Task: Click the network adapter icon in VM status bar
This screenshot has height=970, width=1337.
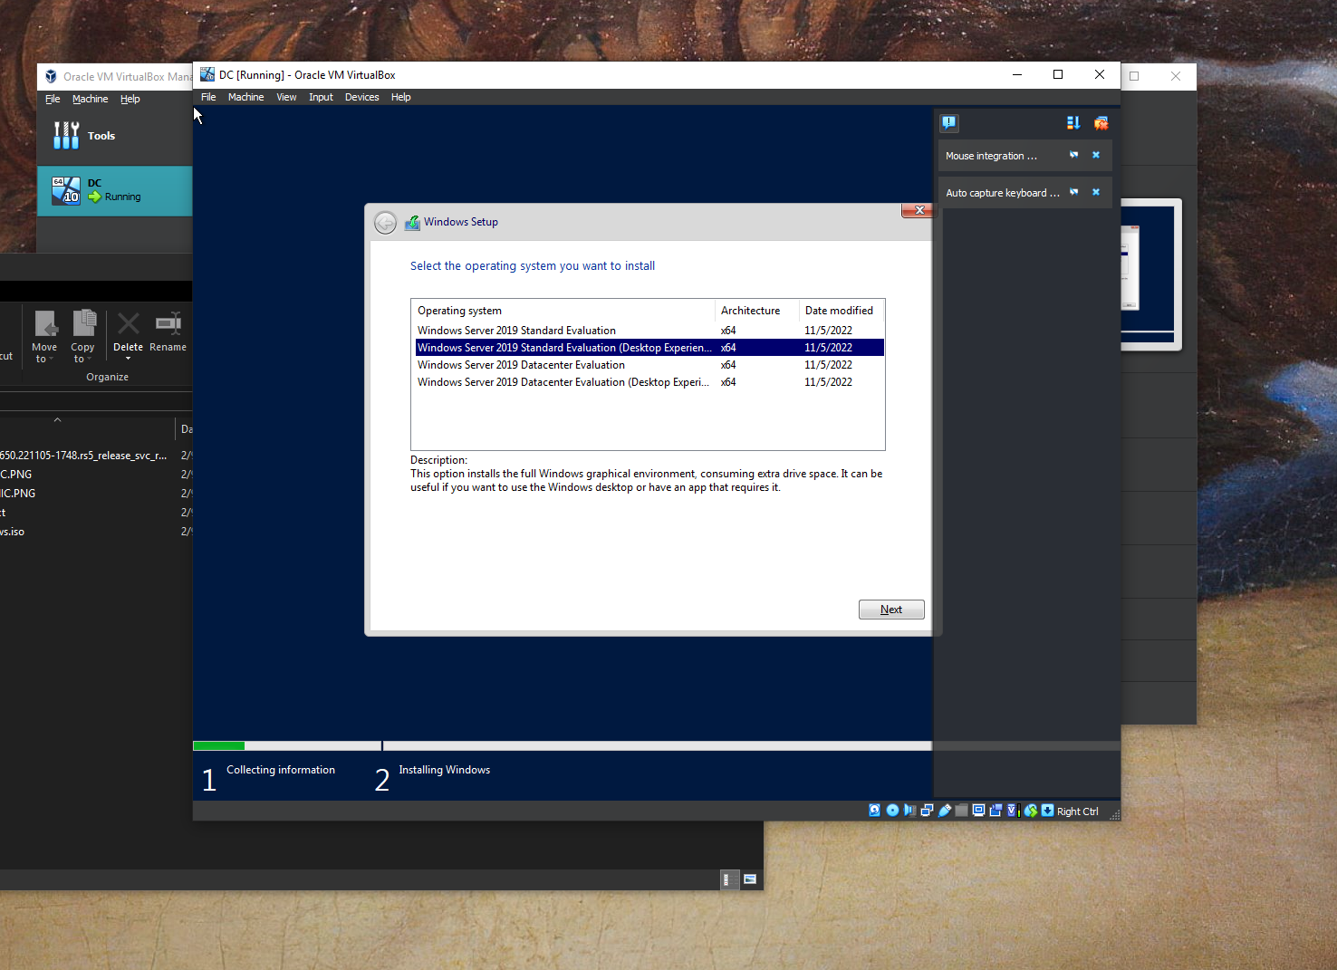Action: pyautogui.click(x=927, y=811)
